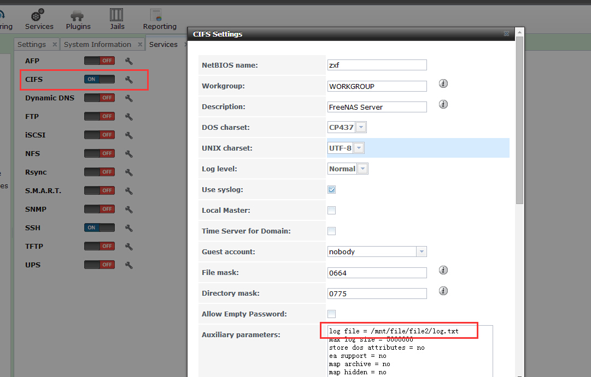Open Rsync settings wrench icon
This screenshot has width=591, height=377.
click(129, 172)
